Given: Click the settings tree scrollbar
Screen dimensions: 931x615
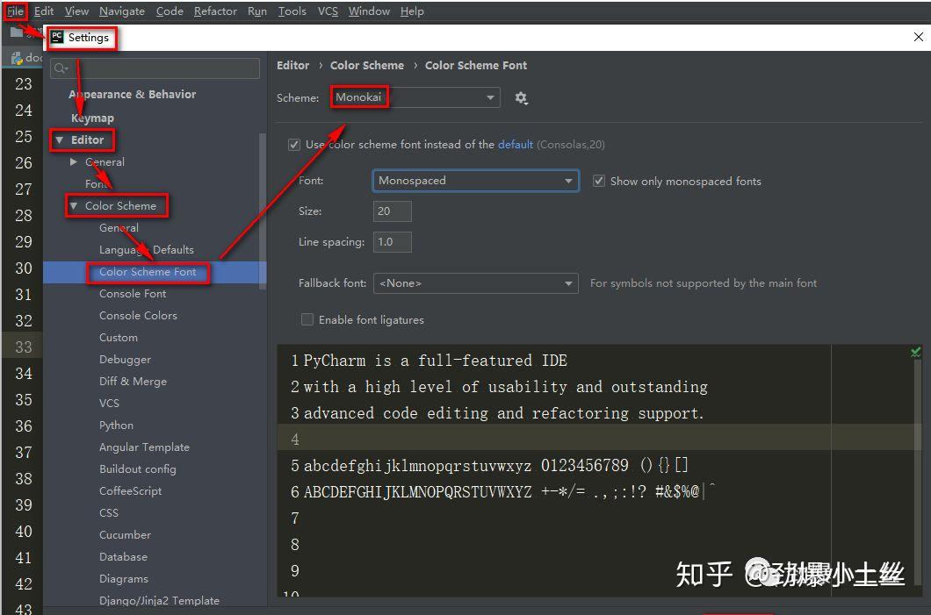Looking at the screenshot, I should (x=263, y=211).
